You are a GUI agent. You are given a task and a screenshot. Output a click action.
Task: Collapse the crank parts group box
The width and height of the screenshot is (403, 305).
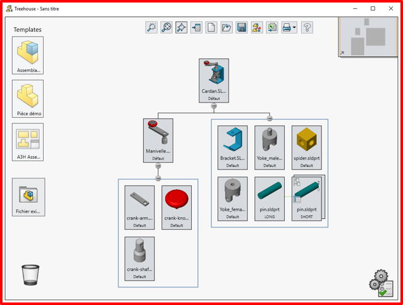pyautogui.click(x=158, y=178)
